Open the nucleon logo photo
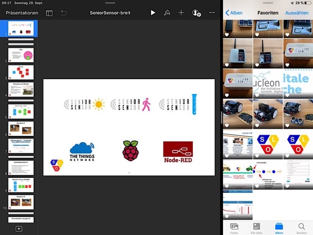Image resolution: width=313 pixels, height=235 pixels. 268,84
